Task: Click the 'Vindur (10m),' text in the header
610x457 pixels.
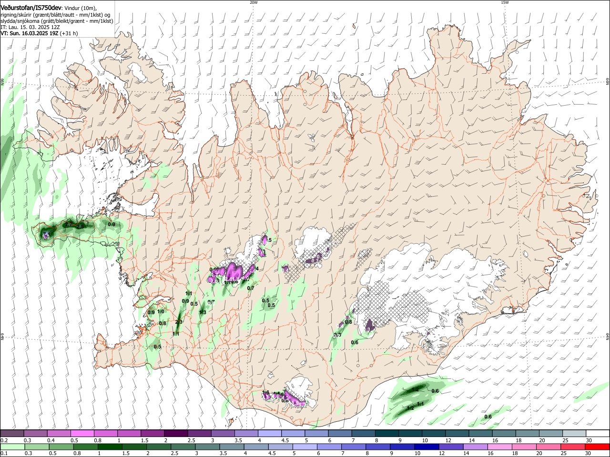Action: click(x=81, y=8)
